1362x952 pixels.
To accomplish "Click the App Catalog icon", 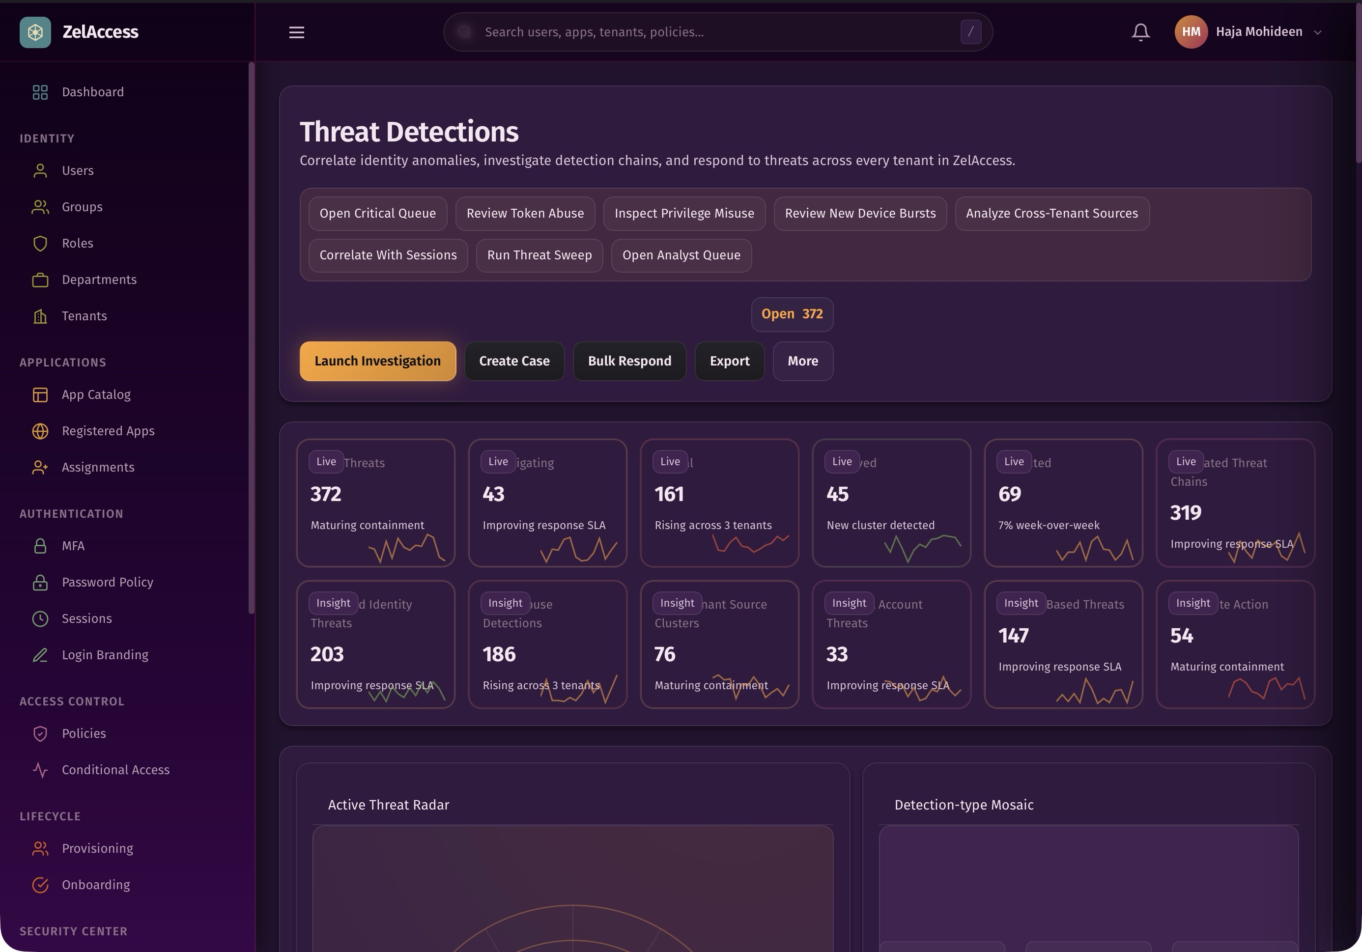I will (x=40, y=394).
